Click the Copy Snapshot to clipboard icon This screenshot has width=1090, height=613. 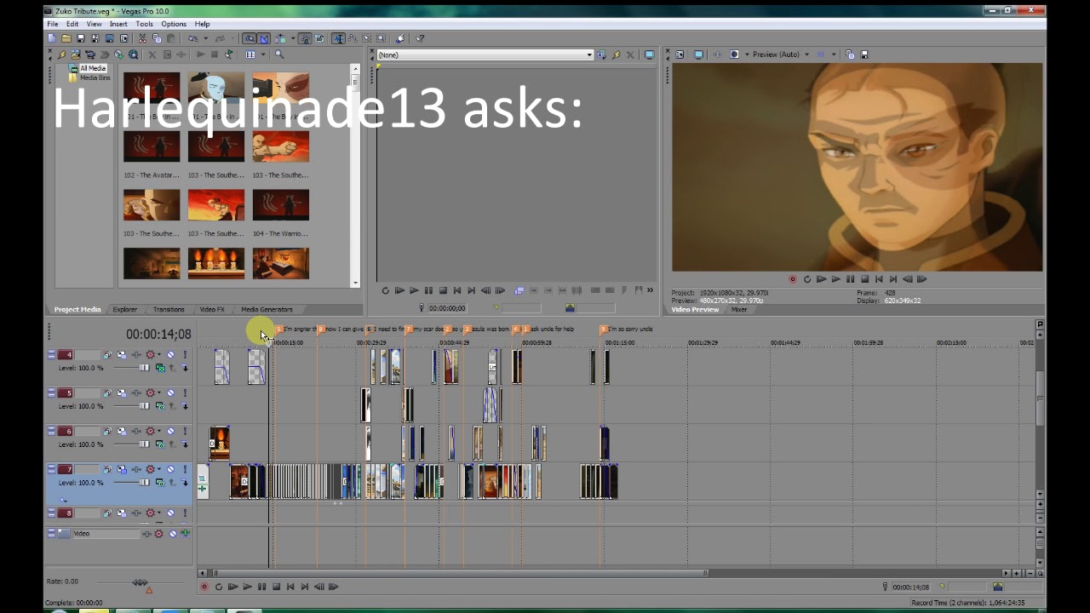pyautogui.click(x=850, y=54)
